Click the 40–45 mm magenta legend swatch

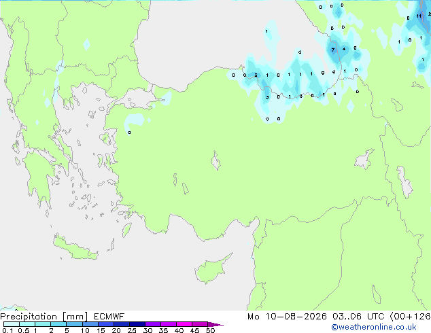pos(184,324)
